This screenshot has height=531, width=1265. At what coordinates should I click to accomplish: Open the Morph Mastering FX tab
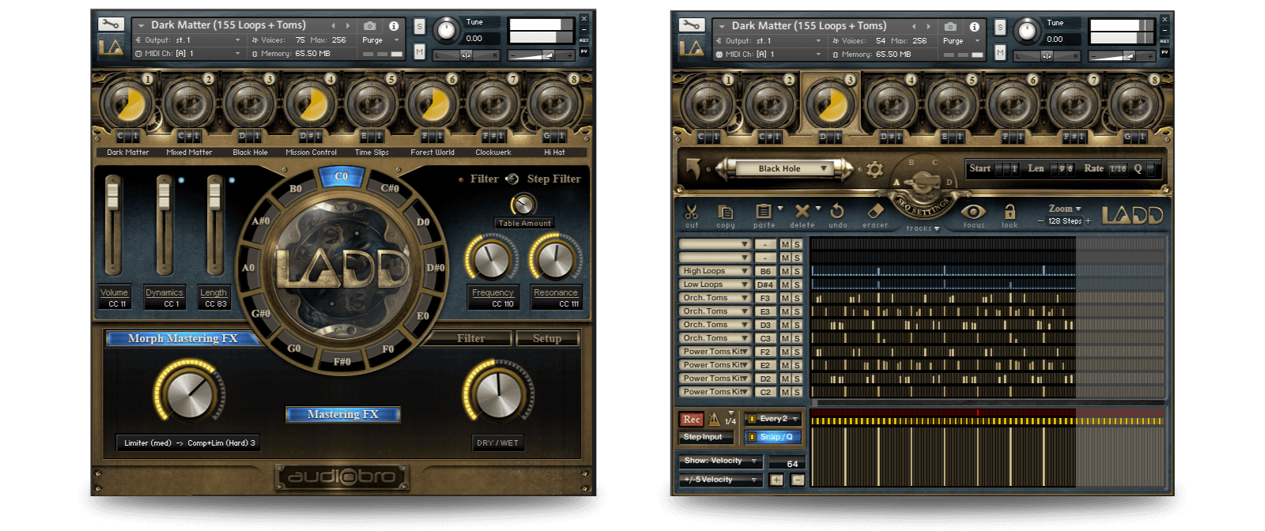pos(183,338)
